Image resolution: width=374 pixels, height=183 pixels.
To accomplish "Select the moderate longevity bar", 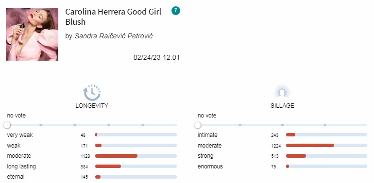I will click(x=136, y=156).
